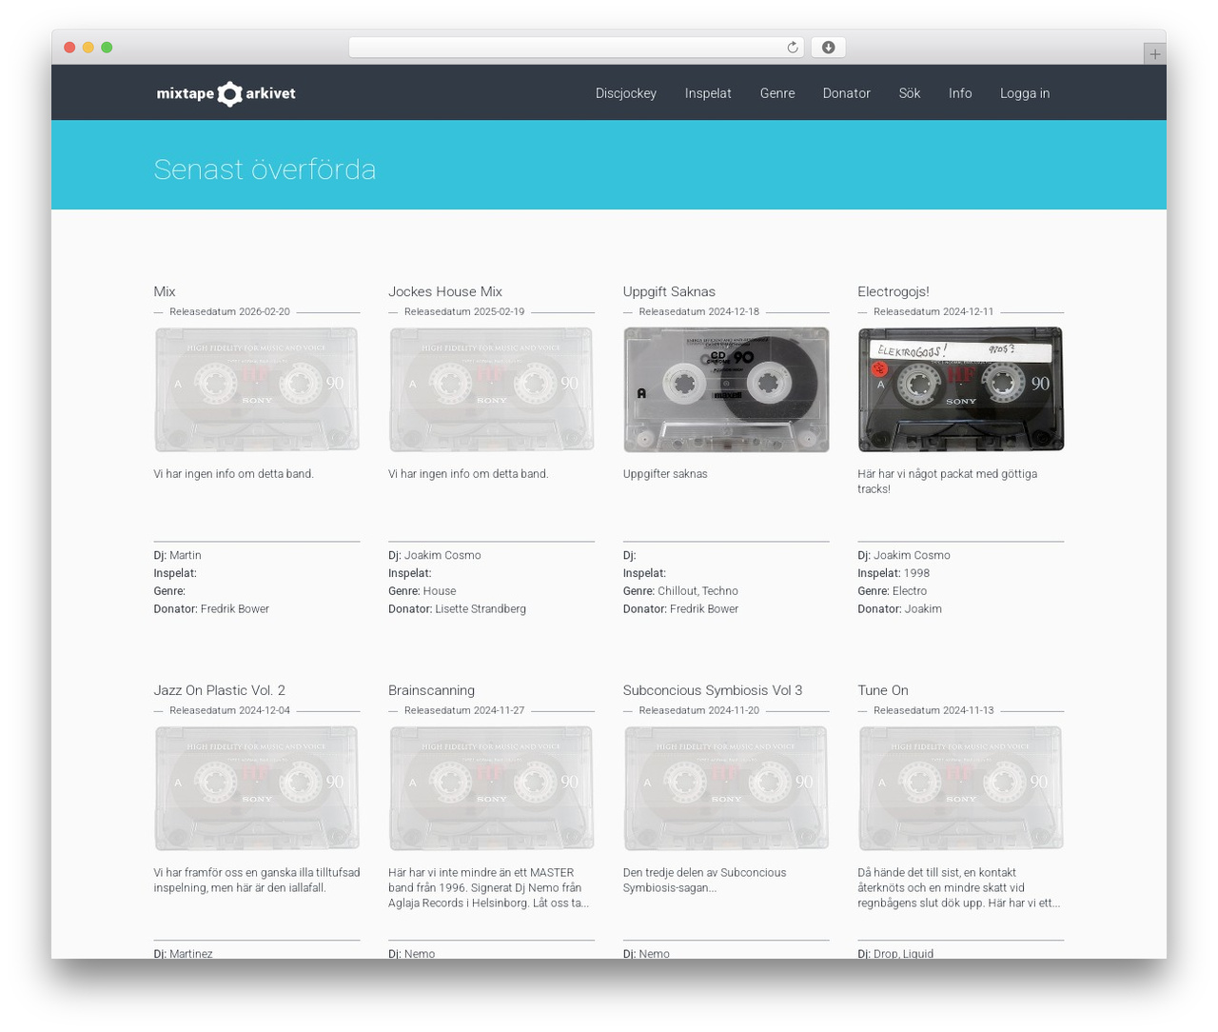Click the Electro genre value
The image size is (1218, 1032).
point(910,591)
